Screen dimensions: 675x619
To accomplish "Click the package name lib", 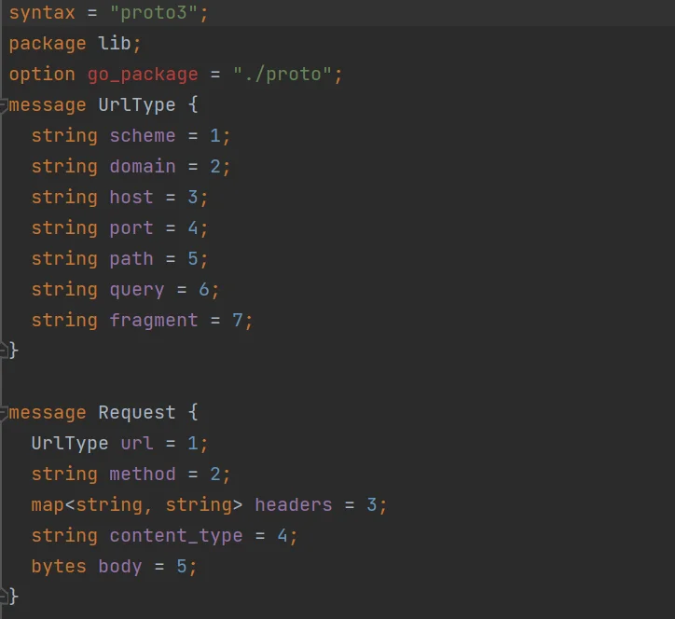I will click(x=115, y=44).
